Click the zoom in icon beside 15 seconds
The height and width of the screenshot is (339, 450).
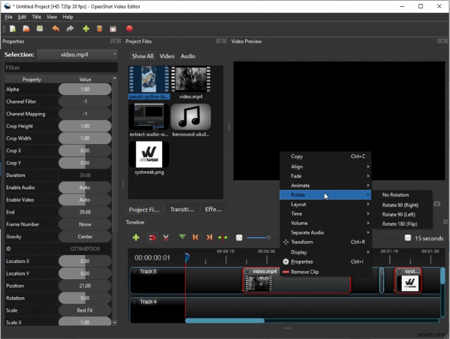pos(408,238)
